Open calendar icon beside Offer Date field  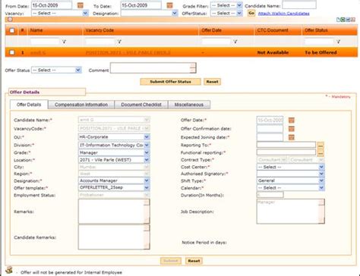coord(292,120)
